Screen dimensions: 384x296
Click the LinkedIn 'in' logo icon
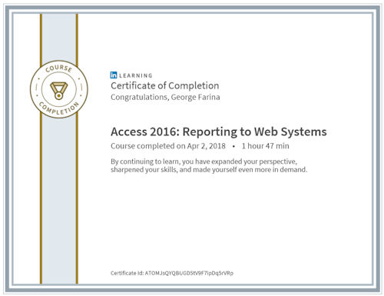click(114, 75)
